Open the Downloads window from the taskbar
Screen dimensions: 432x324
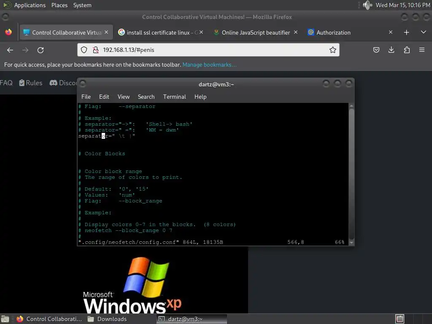click(108, 319)
